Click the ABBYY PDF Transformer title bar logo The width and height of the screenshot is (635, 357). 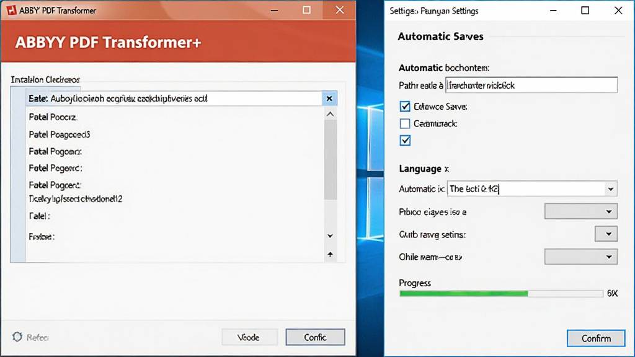coord(11,10)
